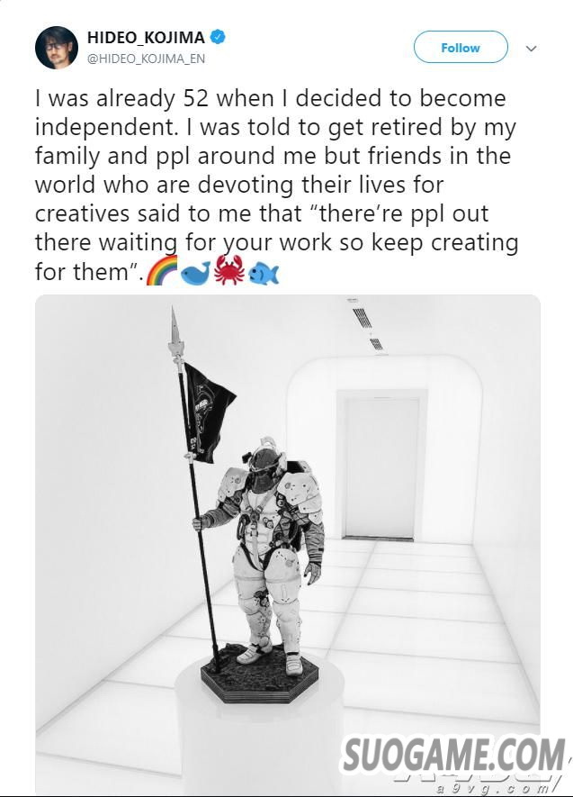Follow the HIDEO_KOJIMA account
Image resolution: width=573 pixels, height=797 pixels.
461,47
